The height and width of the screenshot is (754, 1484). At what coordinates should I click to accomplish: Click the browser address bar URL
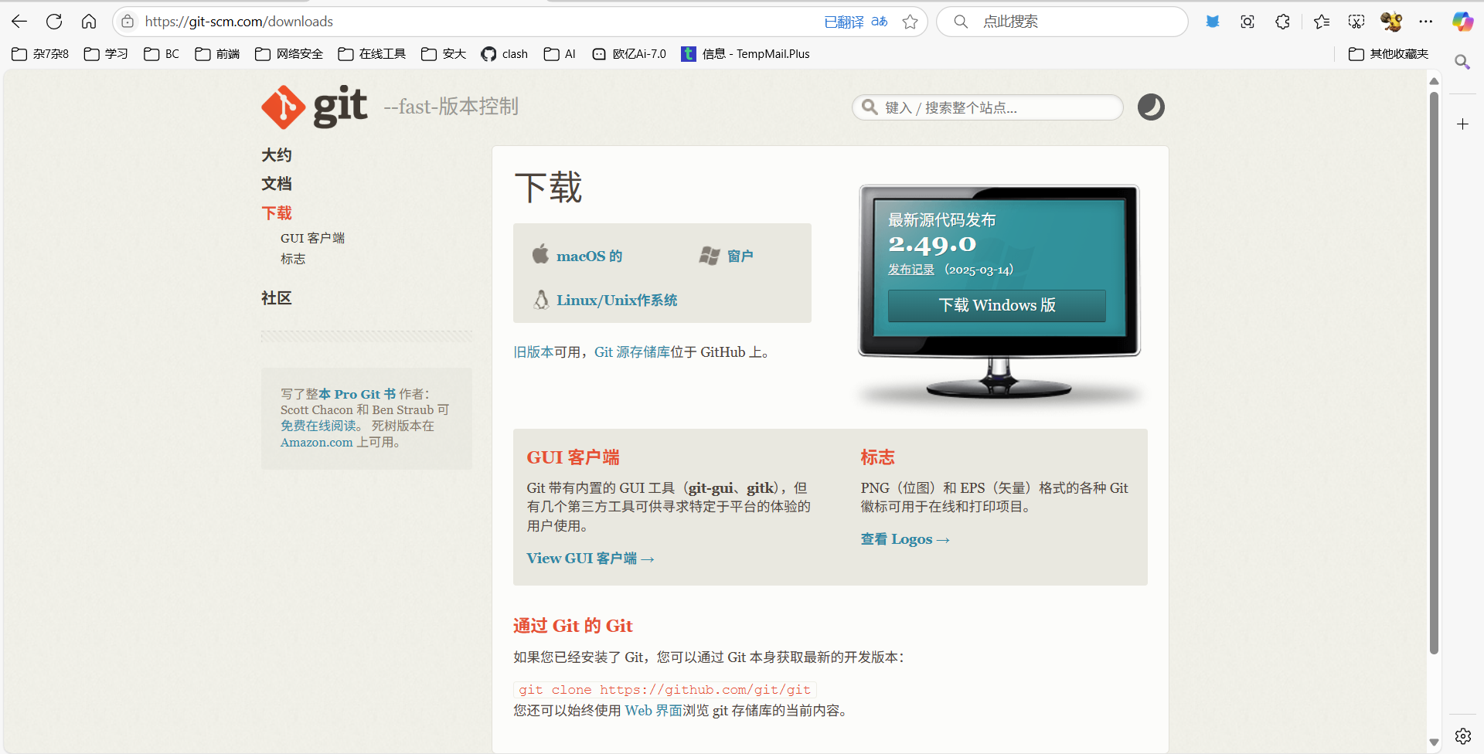point(239,22)
